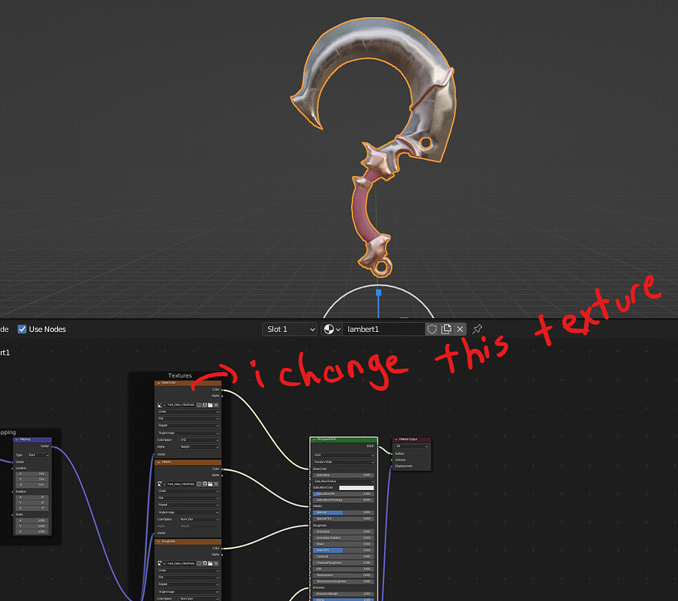Open the material browse sphere icon dropdown
The height and width of the screenshot is (601, 678).
tap(332, 329)
